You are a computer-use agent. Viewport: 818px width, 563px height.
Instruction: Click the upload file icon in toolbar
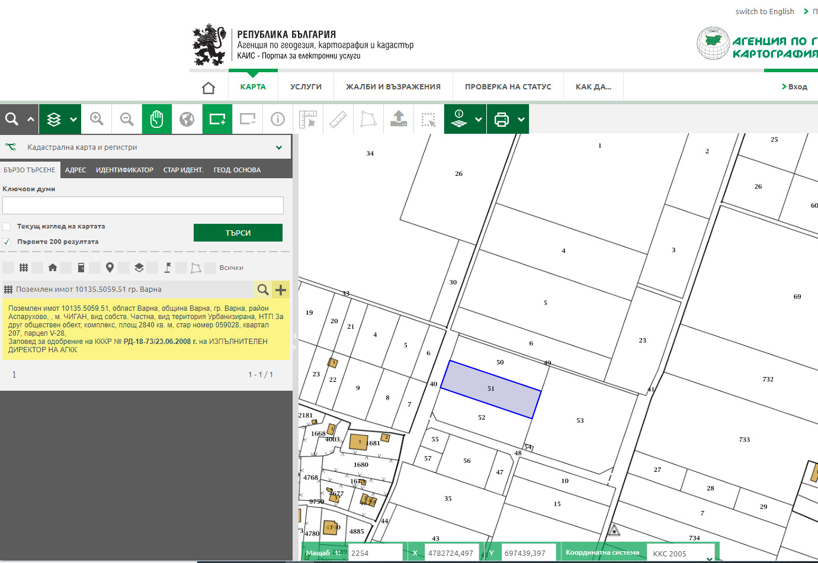coord(399,119)
